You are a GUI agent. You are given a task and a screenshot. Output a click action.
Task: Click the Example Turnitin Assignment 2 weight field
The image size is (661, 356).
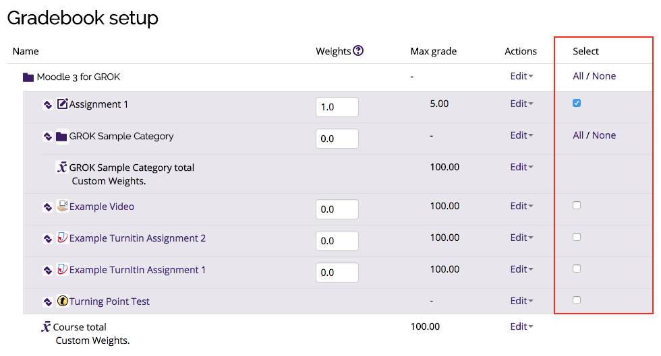[337, 241]
